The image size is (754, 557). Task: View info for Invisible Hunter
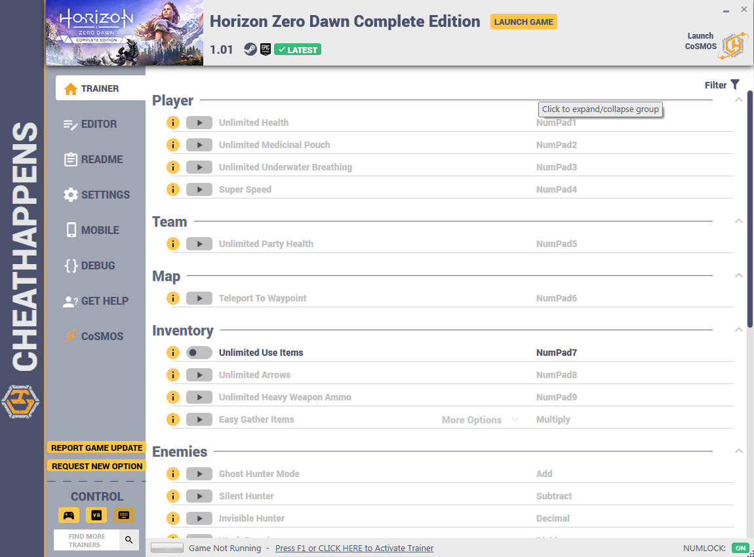(172, 518)
